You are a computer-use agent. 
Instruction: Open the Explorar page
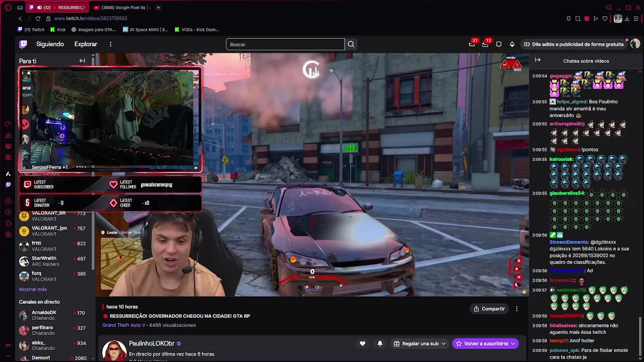[86, 44]
